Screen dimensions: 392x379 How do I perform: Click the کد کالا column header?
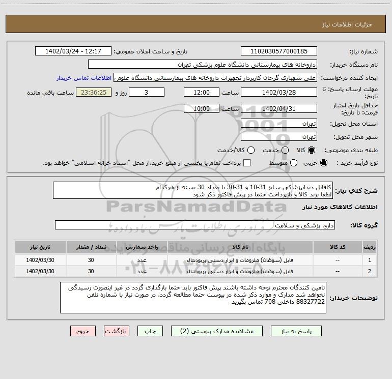coord(338,247)
